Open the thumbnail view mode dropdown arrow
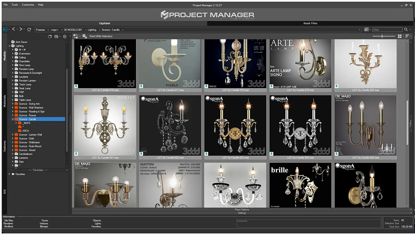Screen dimensions: 415x234 pos(403,36)
